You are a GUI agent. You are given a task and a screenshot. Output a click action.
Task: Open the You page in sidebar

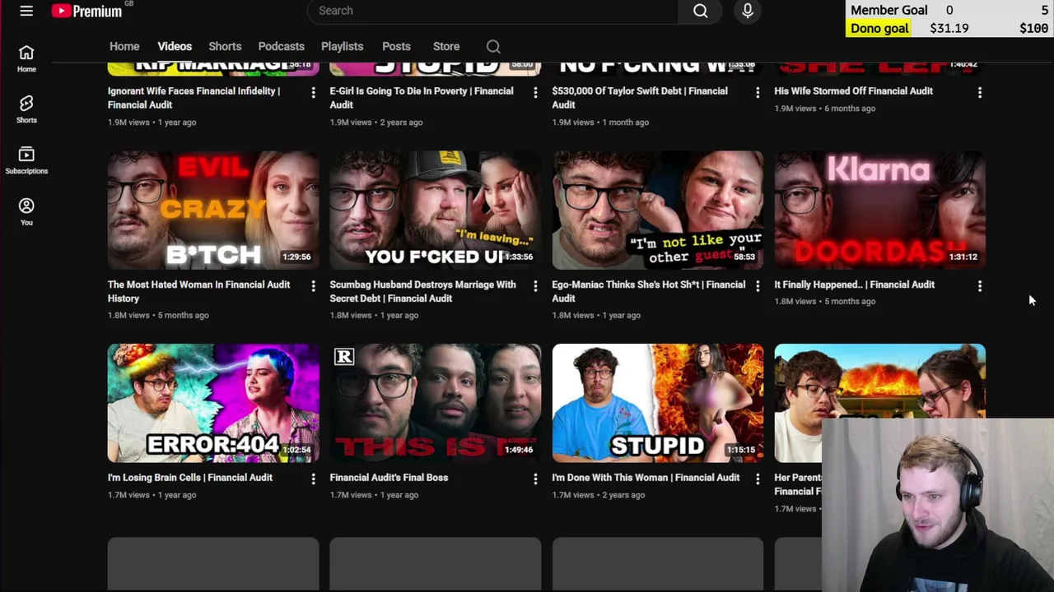click(26, 211)
